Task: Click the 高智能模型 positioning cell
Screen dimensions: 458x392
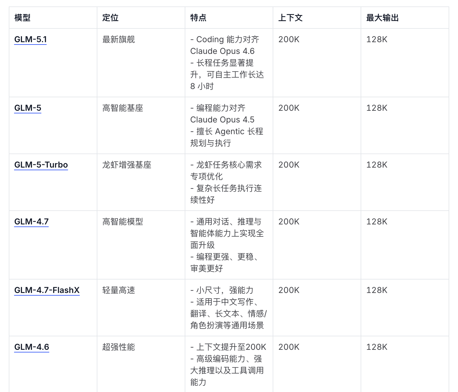Action: click(123, 221)
